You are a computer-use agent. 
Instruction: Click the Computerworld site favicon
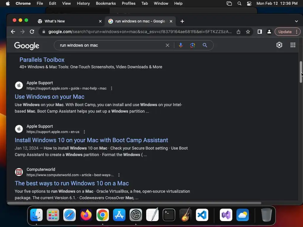click(19, 172)
